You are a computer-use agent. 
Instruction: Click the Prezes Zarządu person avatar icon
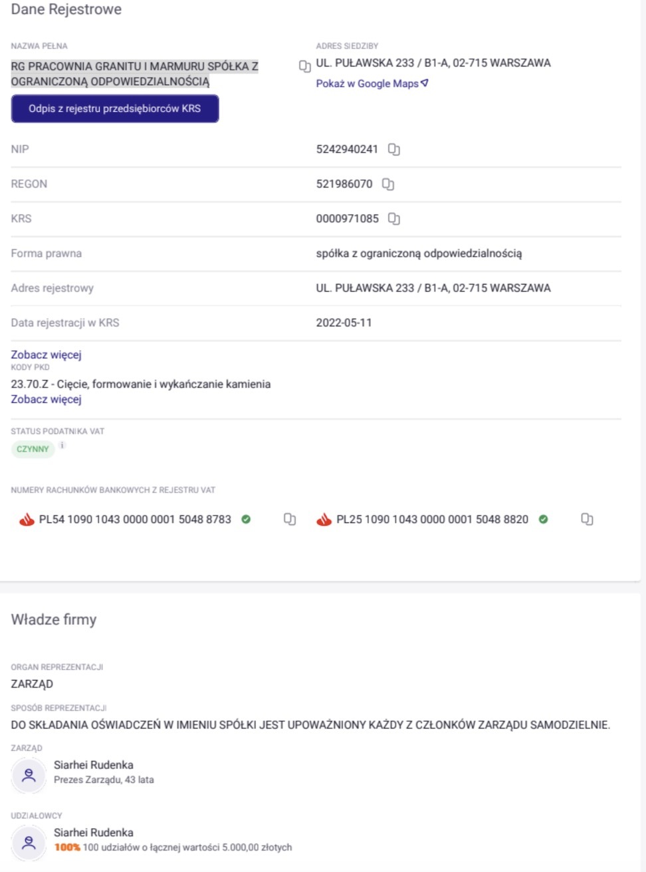pos(29,774)
